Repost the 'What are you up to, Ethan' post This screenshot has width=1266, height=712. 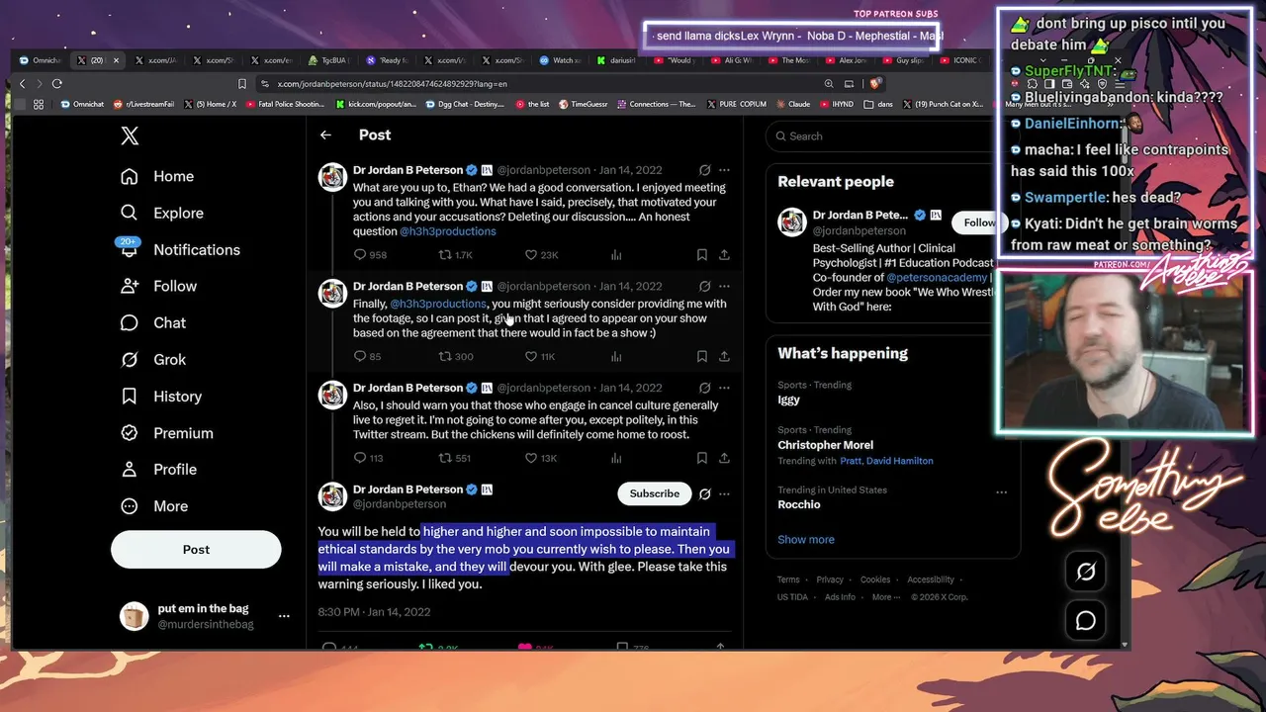[x=445, y=255]
